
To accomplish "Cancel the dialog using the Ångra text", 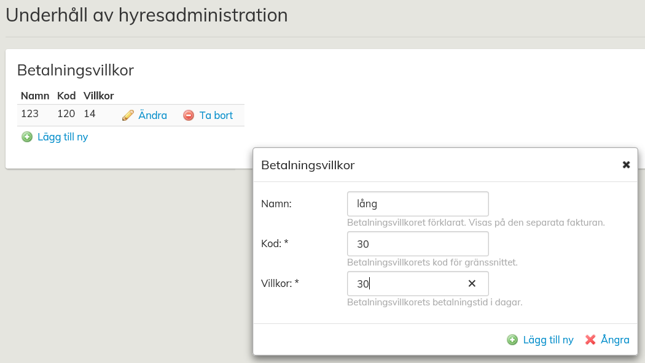I will pyautogui.click(x=615, y=340).
